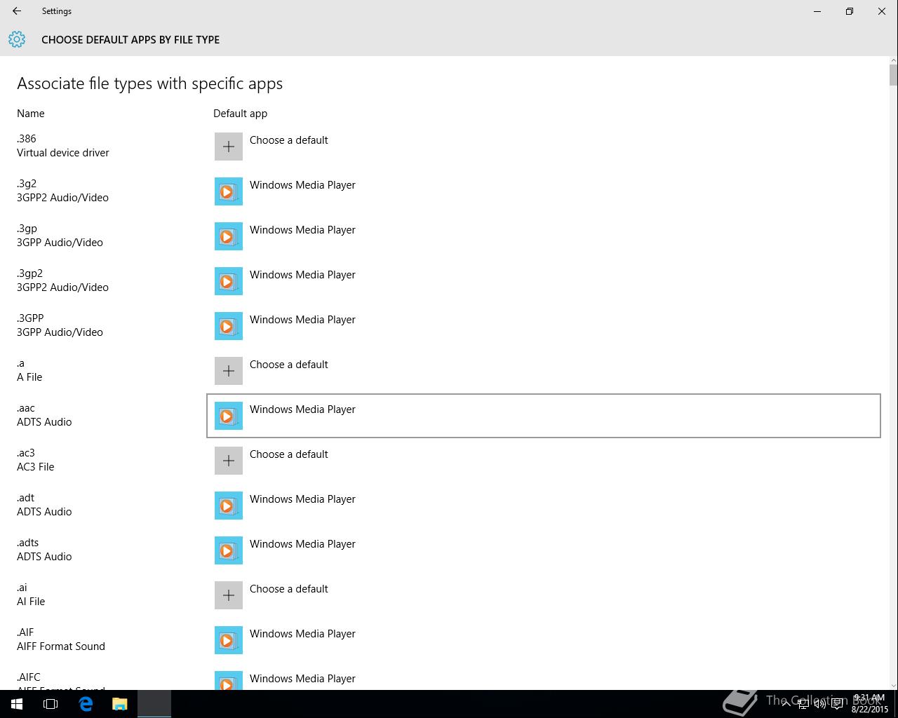Change Windows Media Player label for .3gp
This screenshot has width=898, height=718.
click(302, 230)
